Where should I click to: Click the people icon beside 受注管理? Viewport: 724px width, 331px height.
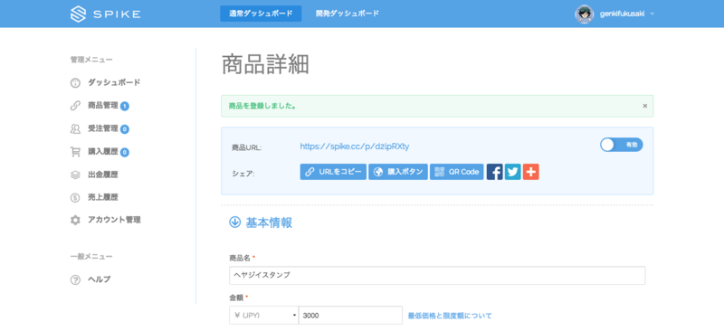(75, 128)
